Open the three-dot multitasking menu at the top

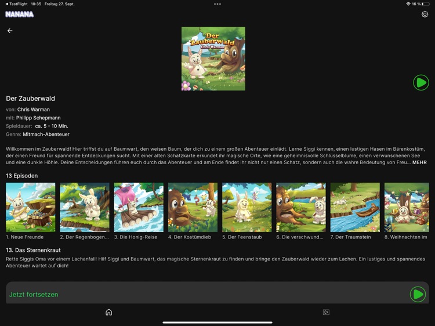coord(217,4)
